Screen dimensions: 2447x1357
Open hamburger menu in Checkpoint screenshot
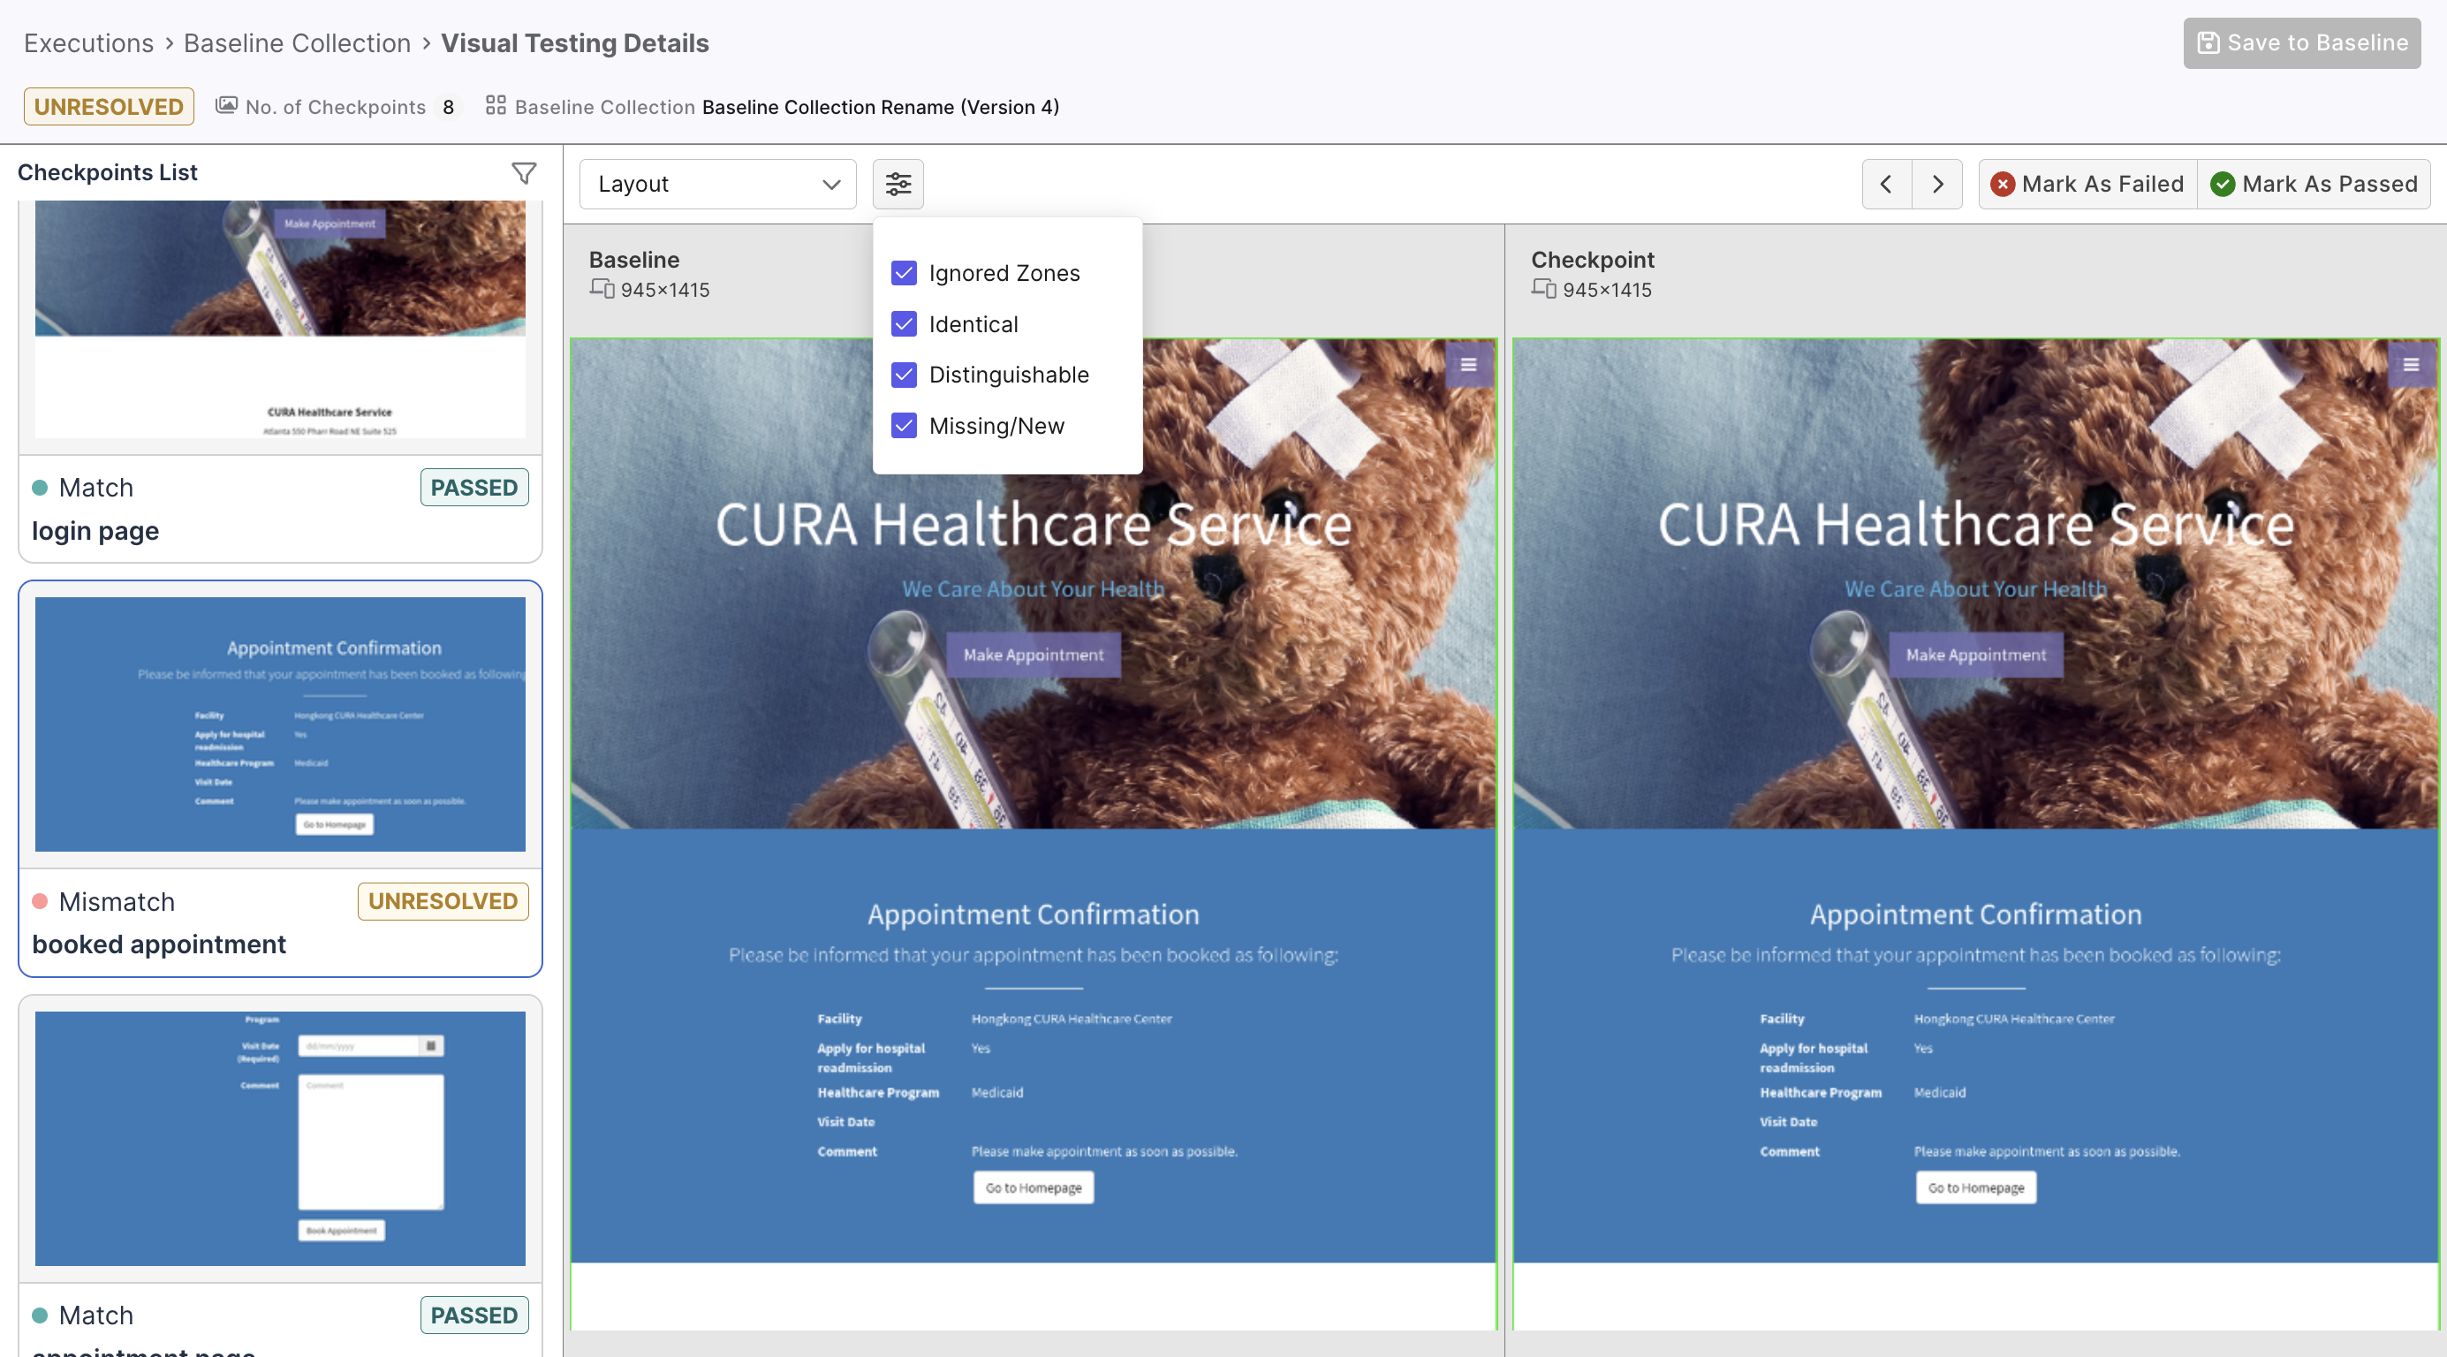tap(2411, 364)
